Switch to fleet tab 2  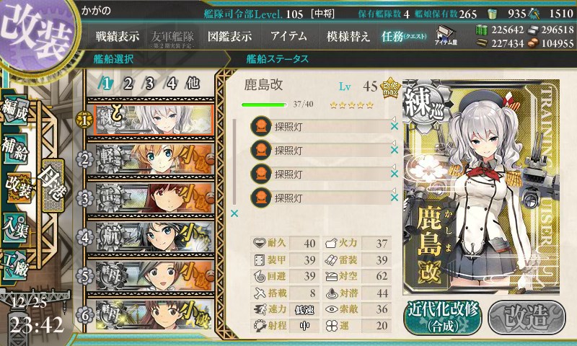[x=128, y=84]
